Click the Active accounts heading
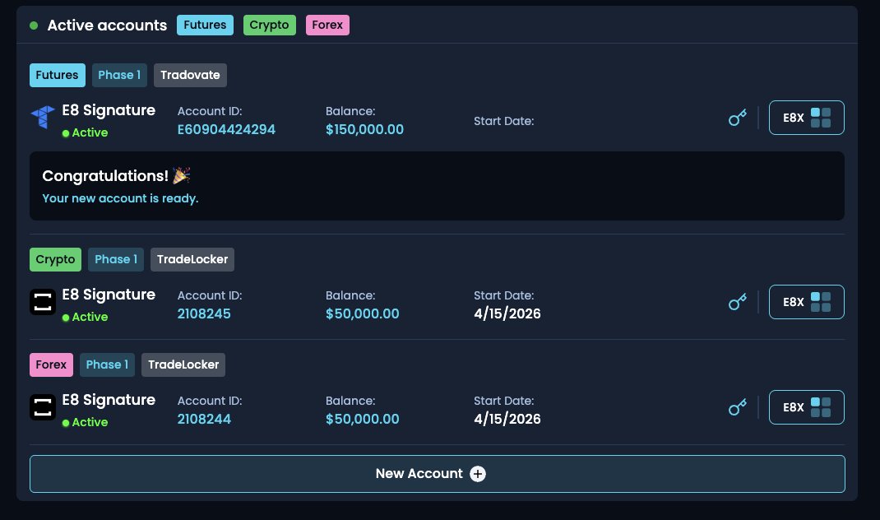 point(107,26)
